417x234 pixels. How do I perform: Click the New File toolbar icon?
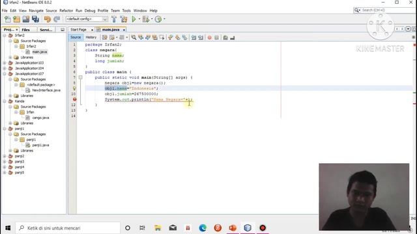click(x=8, y=19)
